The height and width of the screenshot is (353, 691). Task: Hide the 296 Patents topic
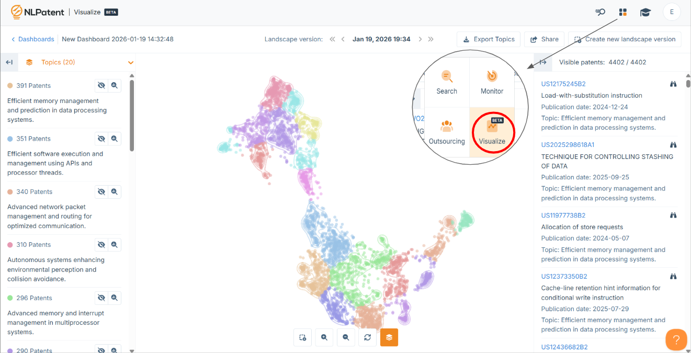101,298
